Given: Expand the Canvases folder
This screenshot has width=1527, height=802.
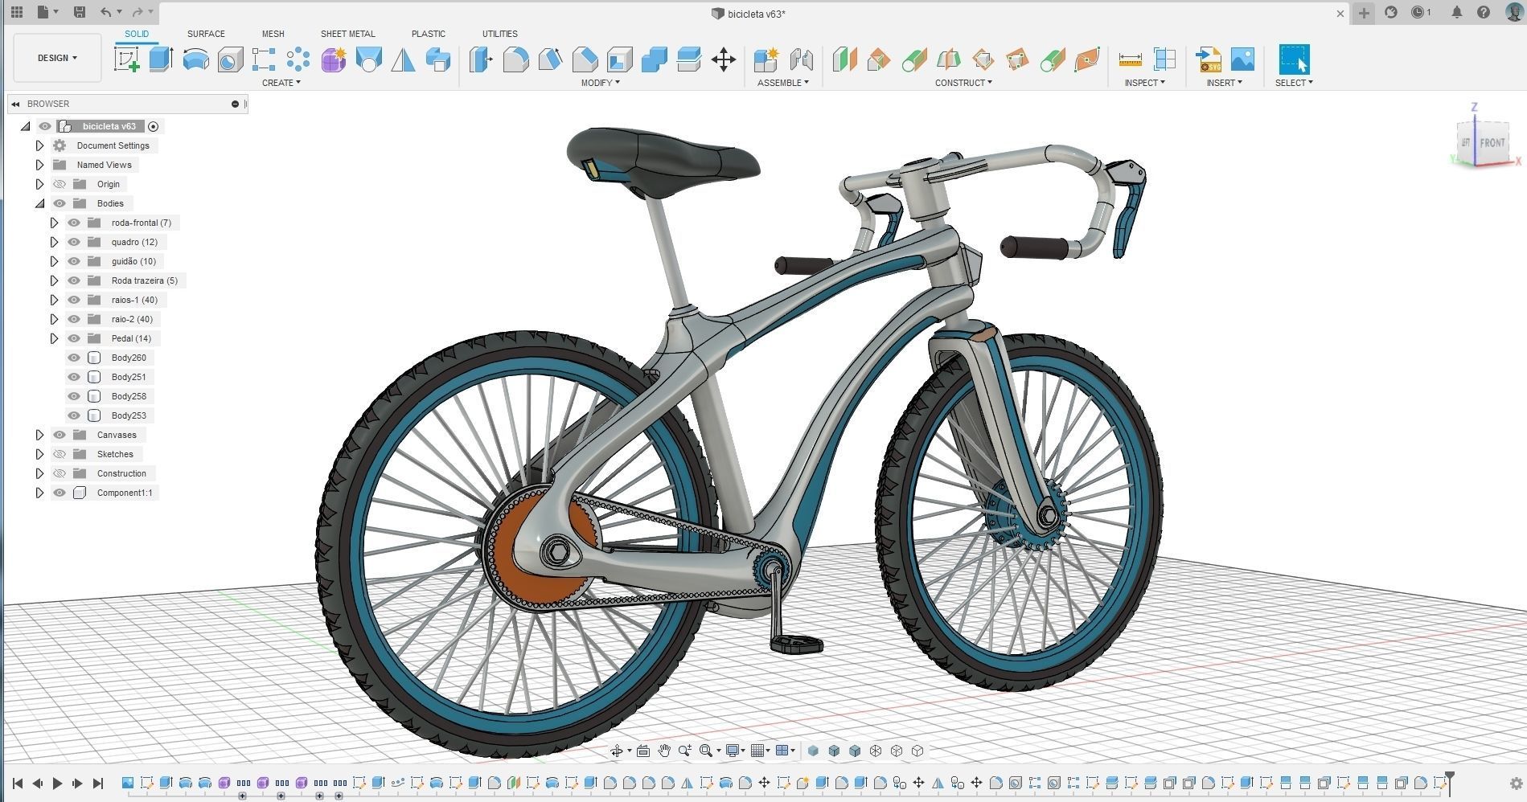Looking at the screenshot, I should [x=39, y=435].
